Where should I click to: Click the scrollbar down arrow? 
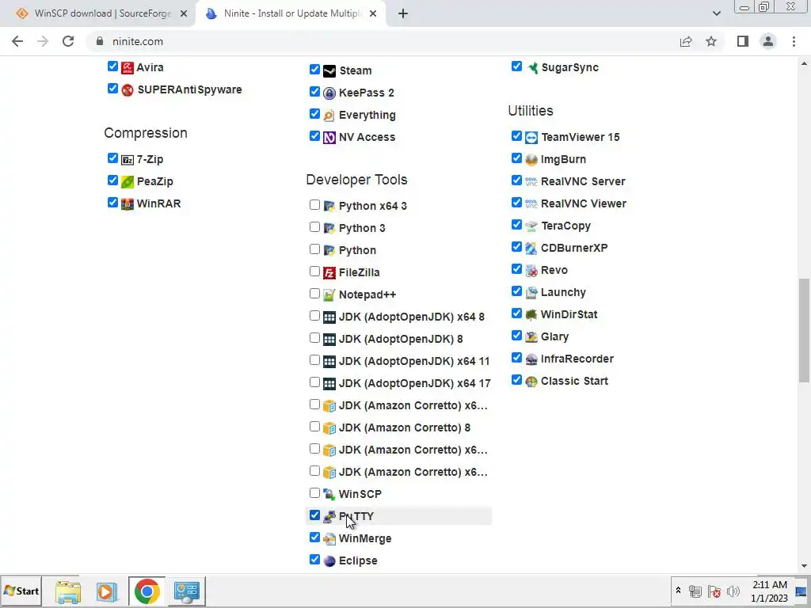pyautogui.click(x=804, y=566)
